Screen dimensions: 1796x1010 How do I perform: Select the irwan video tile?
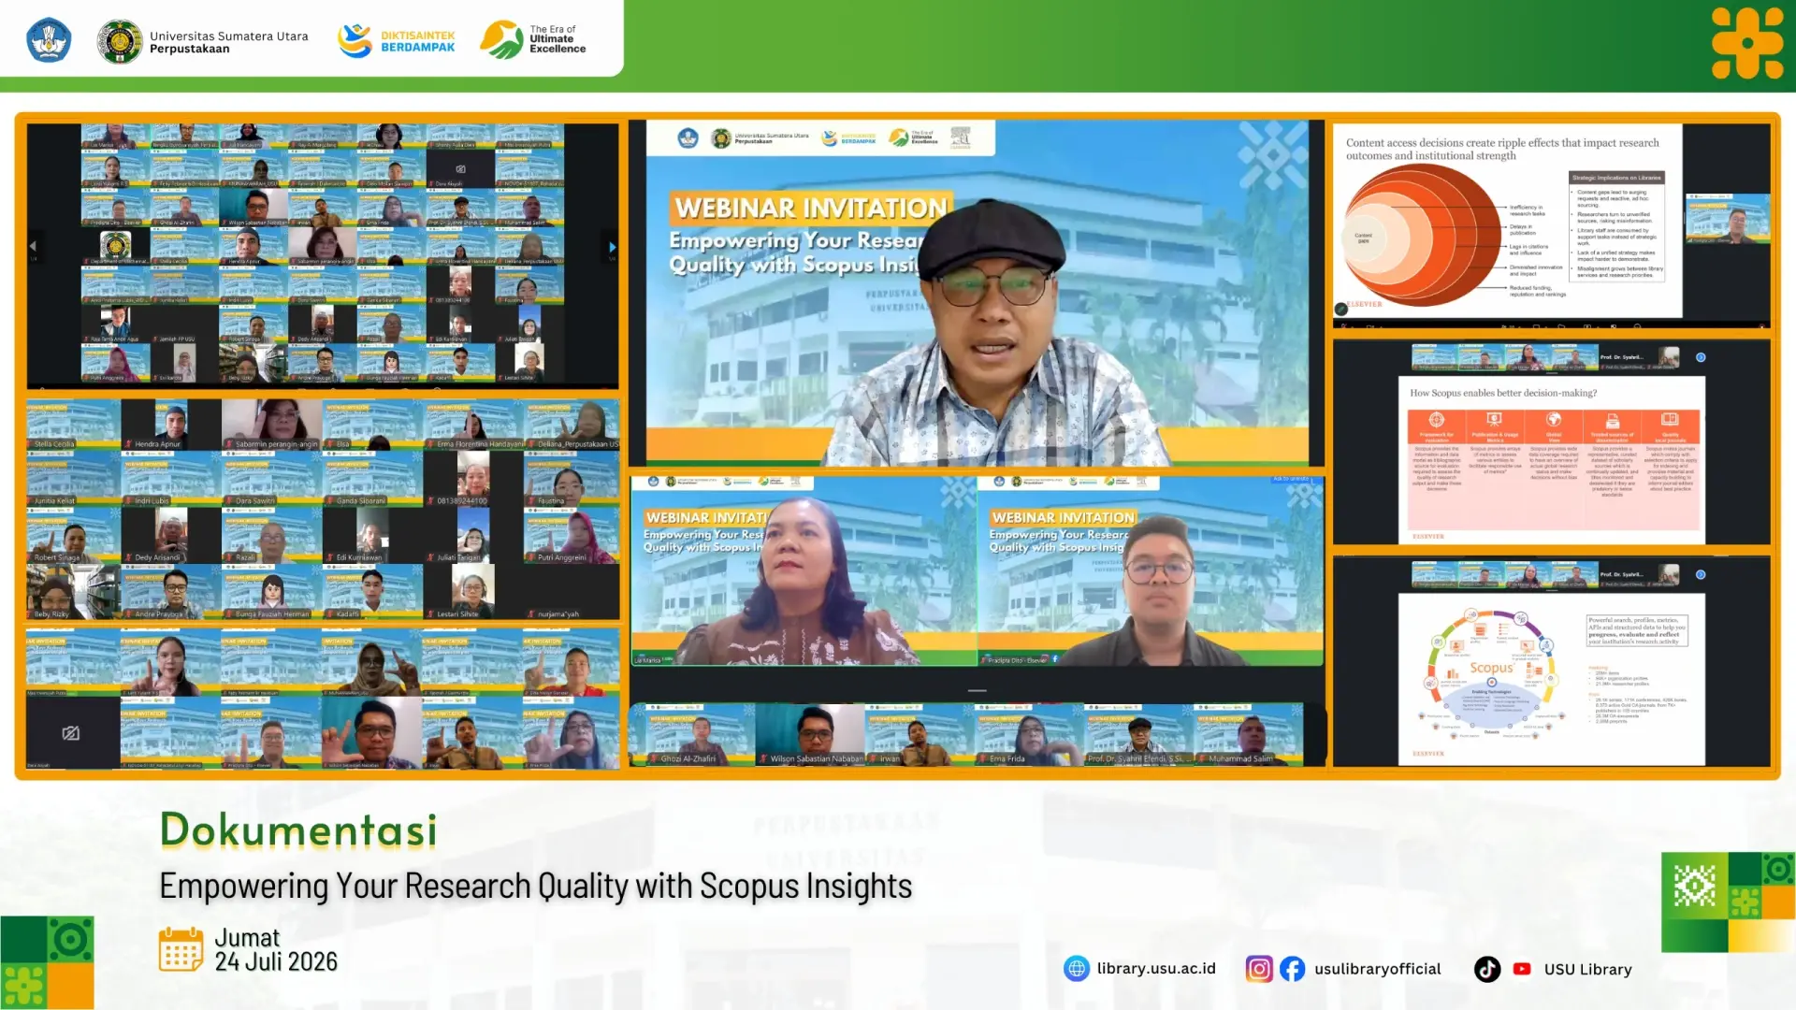coord(919,734)
